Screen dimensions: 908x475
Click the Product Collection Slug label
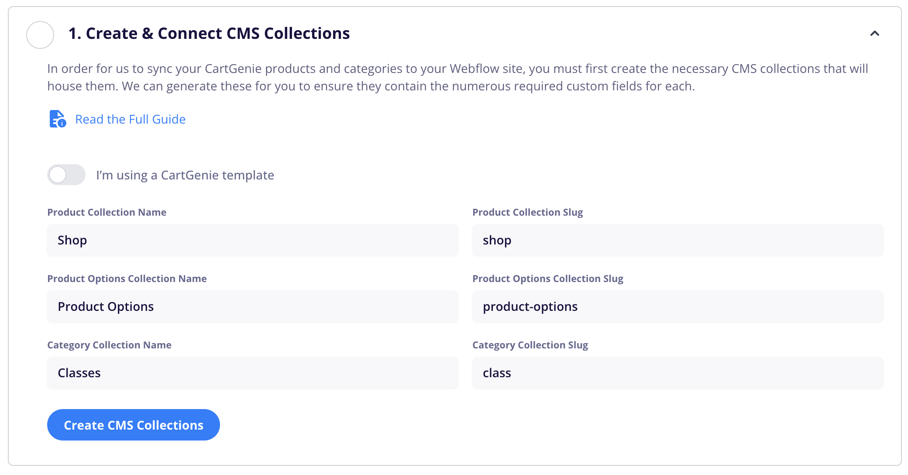(x=527, y=212)
